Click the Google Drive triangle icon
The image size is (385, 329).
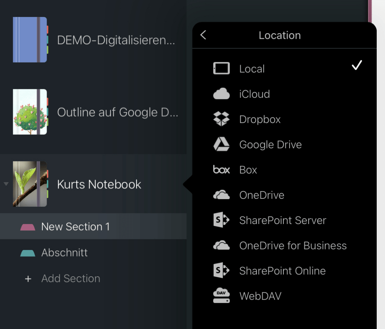[221, 144]
